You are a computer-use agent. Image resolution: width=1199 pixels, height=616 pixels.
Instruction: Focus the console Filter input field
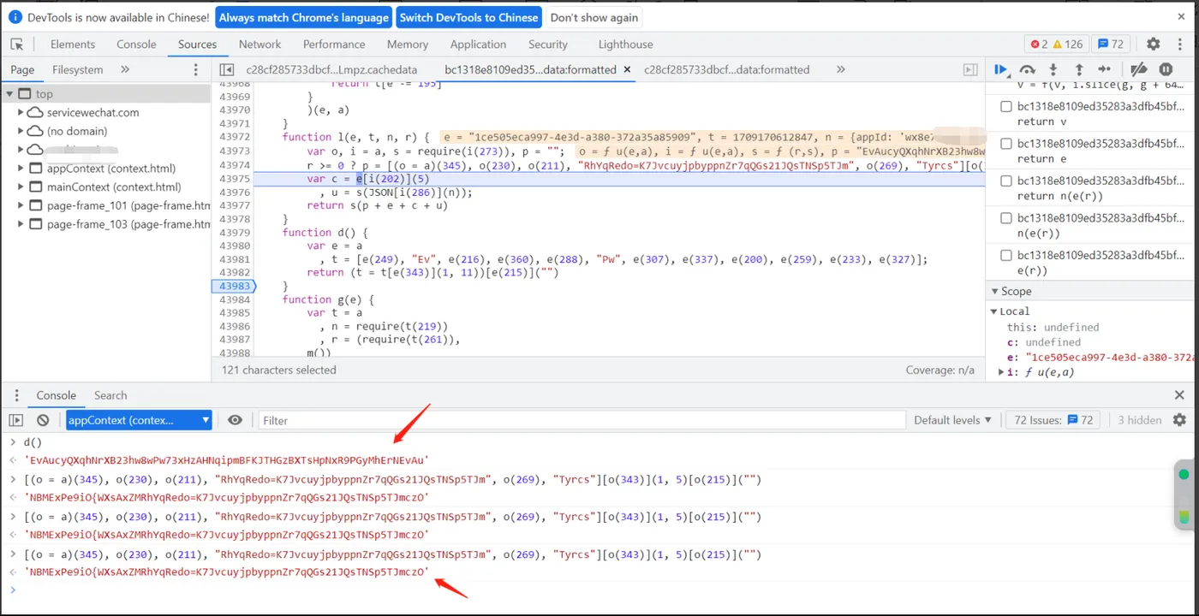click(x=581, y=420)
